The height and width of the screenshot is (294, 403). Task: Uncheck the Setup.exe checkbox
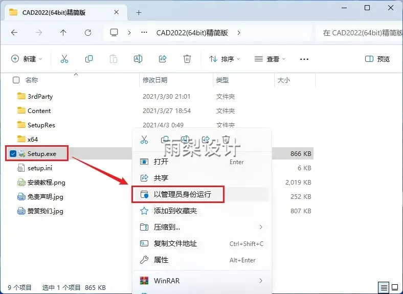pos(13,154)
